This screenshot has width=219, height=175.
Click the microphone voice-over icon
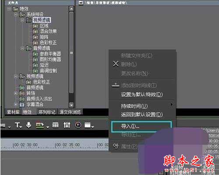[x=28, y=125]
